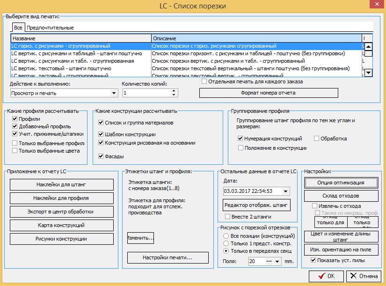Screen dimensions: 386x286
Task: Open the Поля dropdown arrow
Action: 277,261
